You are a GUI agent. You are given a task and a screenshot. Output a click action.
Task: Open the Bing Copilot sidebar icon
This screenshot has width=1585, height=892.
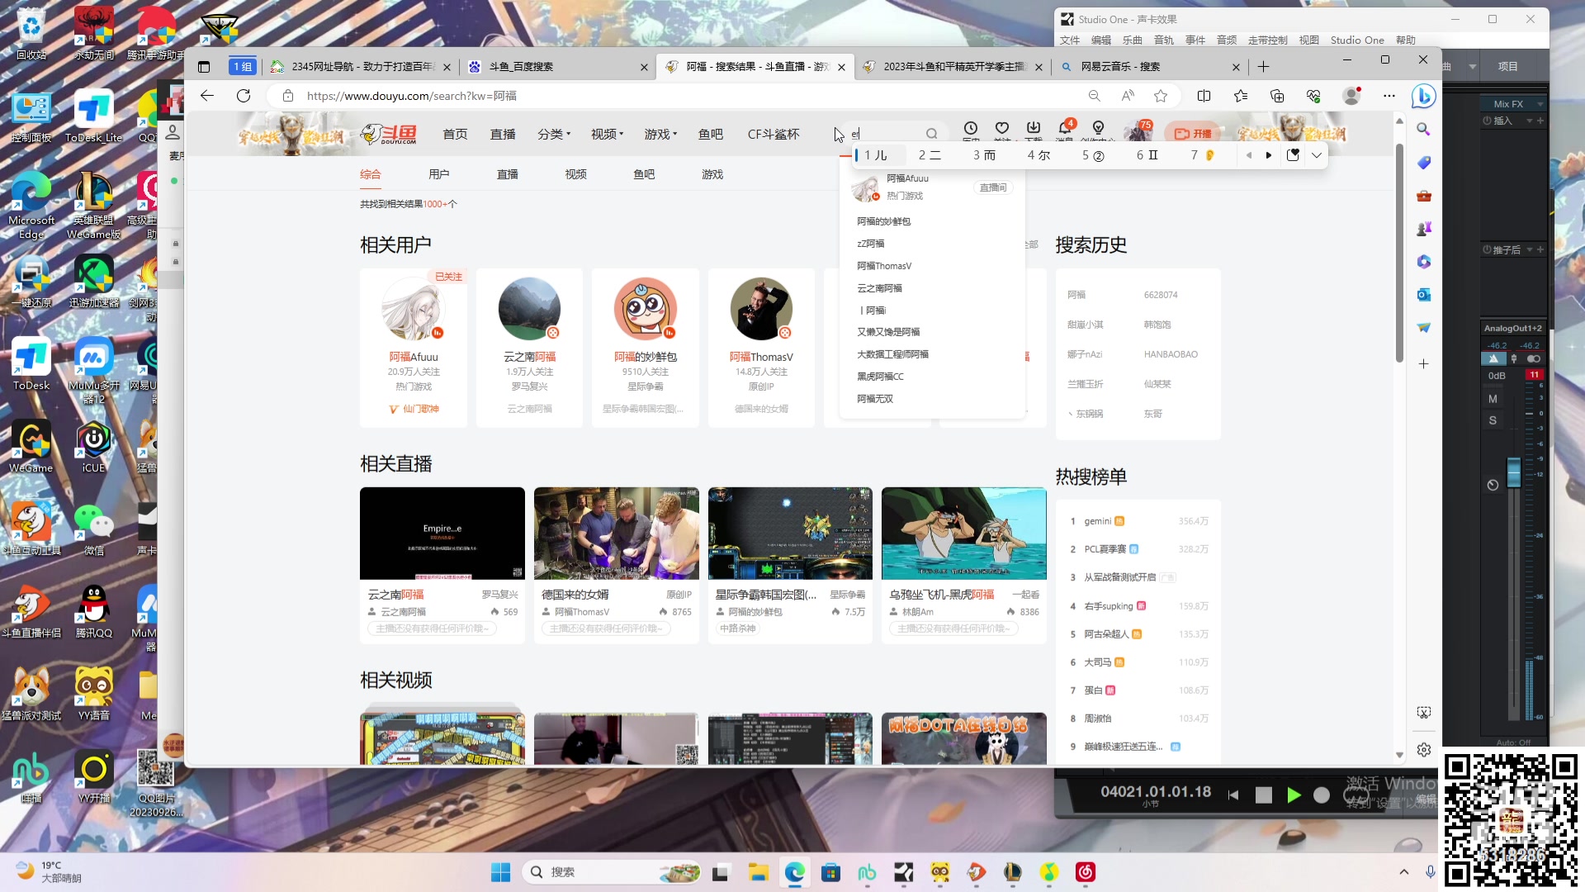pyautogui.click(x=1423, y=97)
